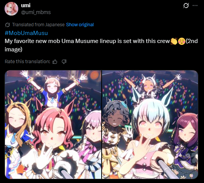The height and width of the screenshot is (183, 204).
Task: Click the display name "umi"
Action: pos(25,5)
